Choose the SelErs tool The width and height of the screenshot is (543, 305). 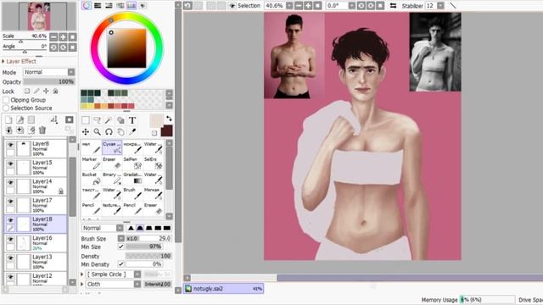pyautogui.click(x=153, y=164)
